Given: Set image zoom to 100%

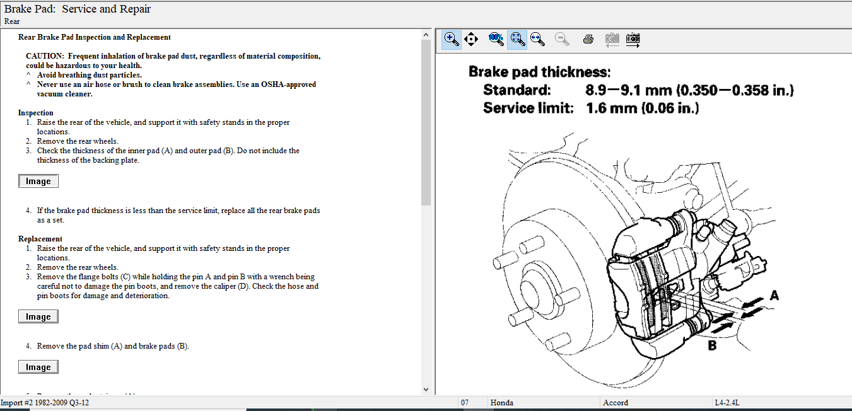Looking at the screenshot, I should [496, 39].
